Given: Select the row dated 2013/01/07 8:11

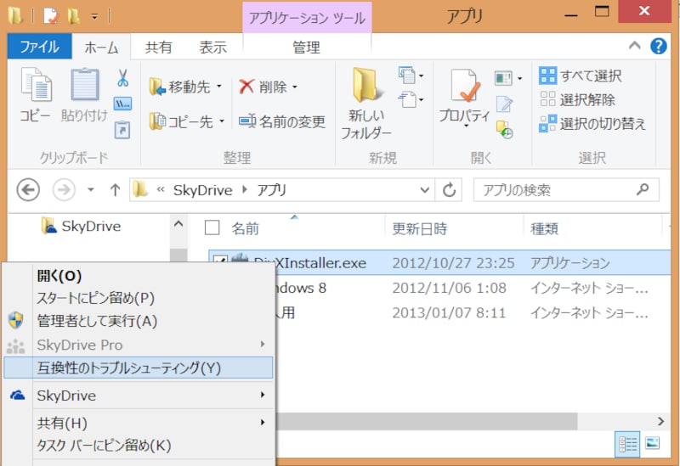Looking at the screenshot, I should (x=439, y=312).
